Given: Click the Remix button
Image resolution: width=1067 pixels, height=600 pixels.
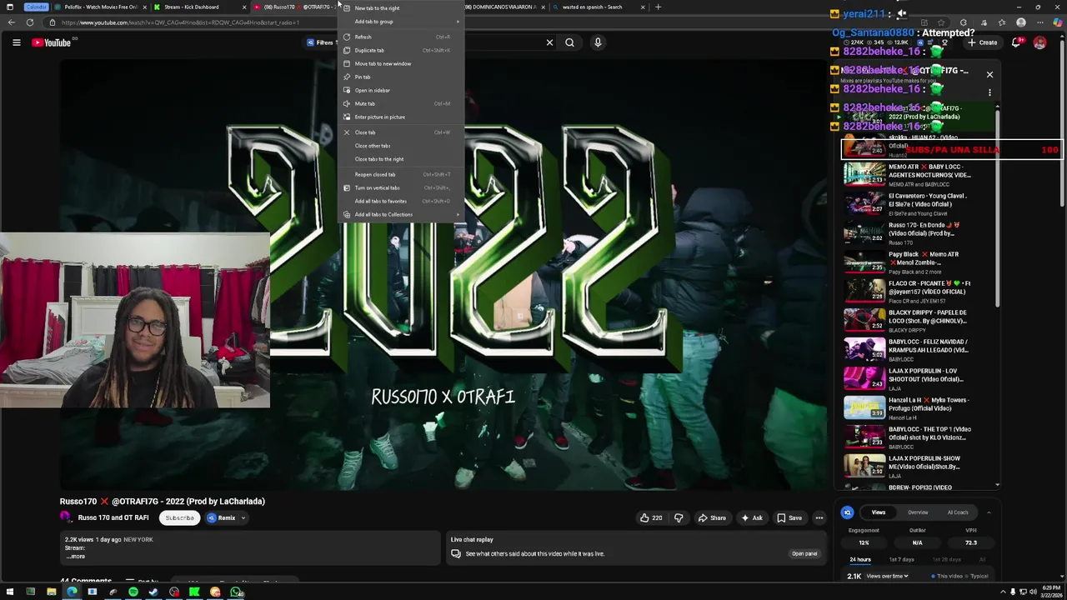Looking at the screenshot, I should 222,517.
